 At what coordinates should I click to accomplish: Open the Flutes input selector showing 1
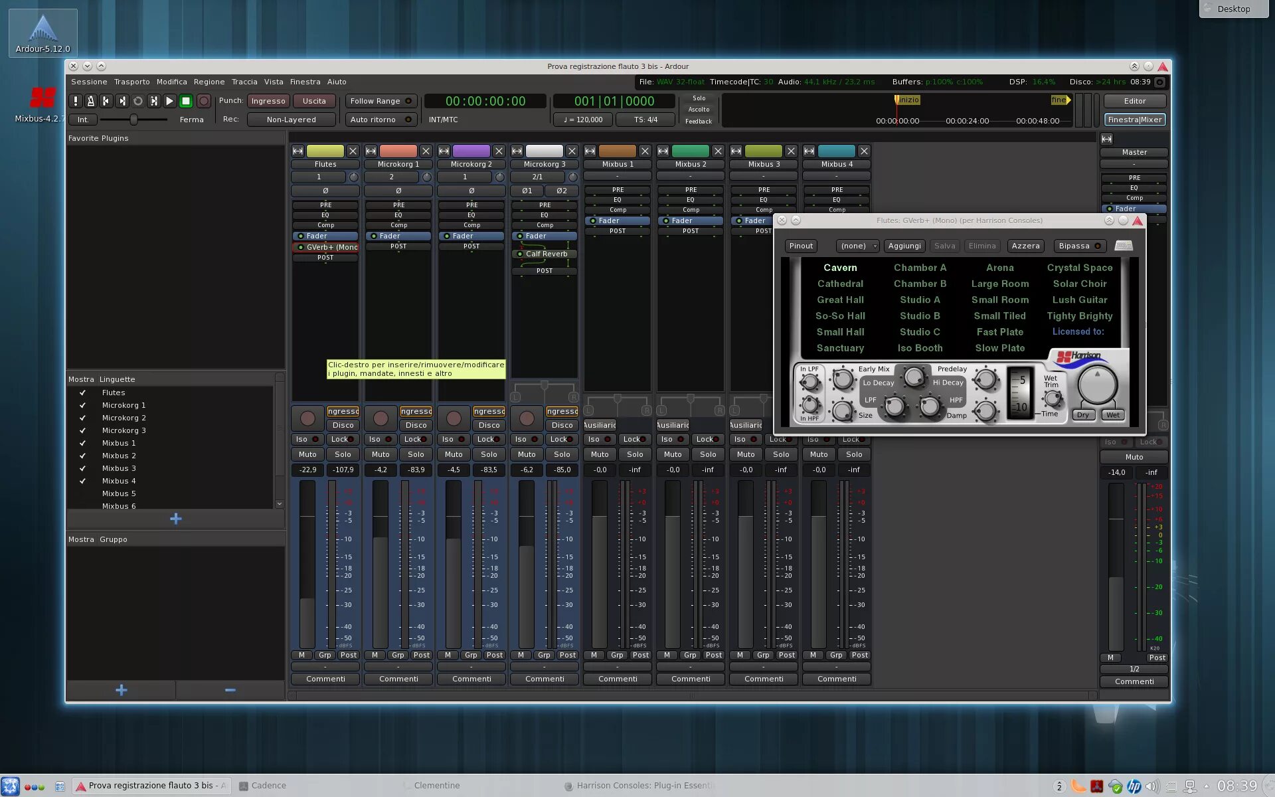tap(319, 177)
